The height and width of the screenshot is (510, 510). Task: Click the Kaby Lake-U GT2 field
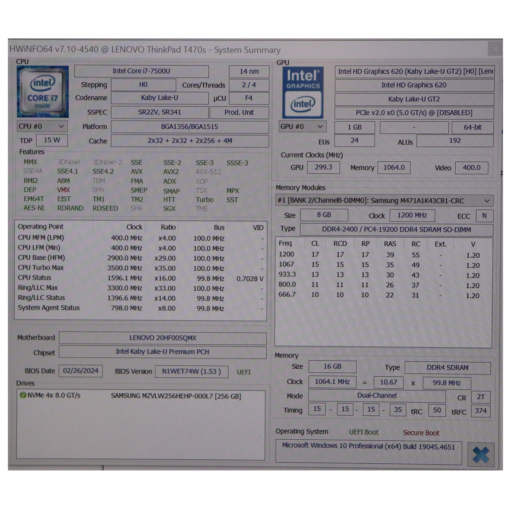pyautogui.click(x=414, y=99)
